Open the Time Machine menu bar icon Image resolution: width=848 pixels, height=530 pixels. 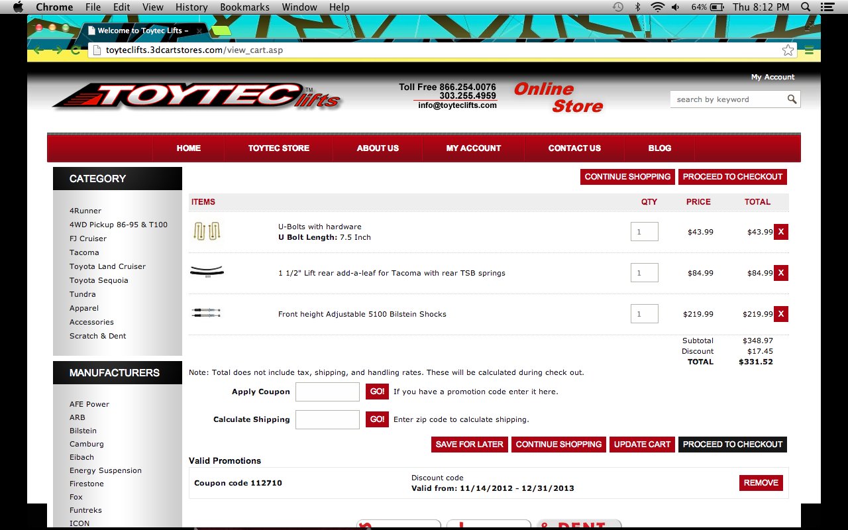[x=618, y=7]
